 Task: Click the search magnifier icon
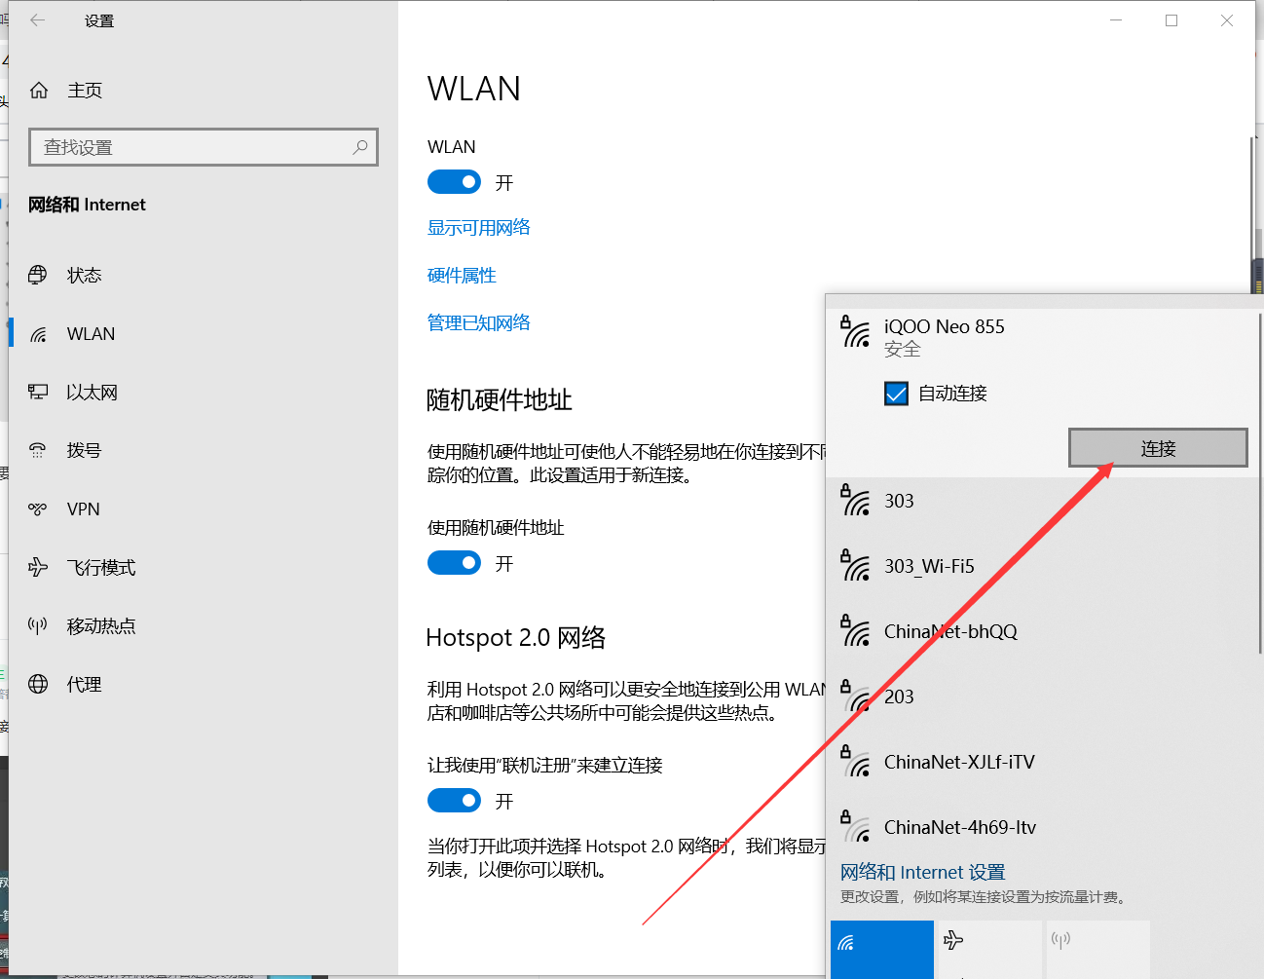click(x=359, y=147)
